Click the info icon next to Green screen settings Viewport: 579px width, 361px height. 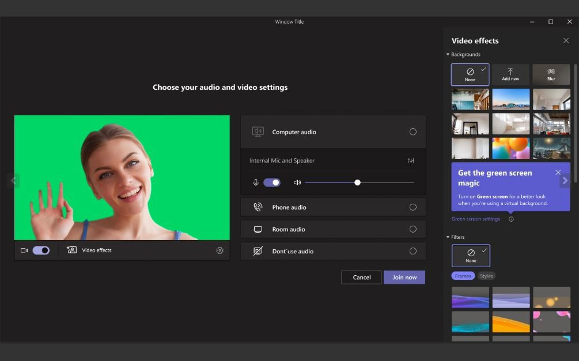pyautogui.click(x=512, y=219)
